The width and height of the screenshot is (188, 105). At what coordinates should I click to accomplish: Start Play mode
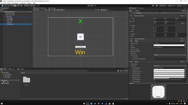[88, 6]
